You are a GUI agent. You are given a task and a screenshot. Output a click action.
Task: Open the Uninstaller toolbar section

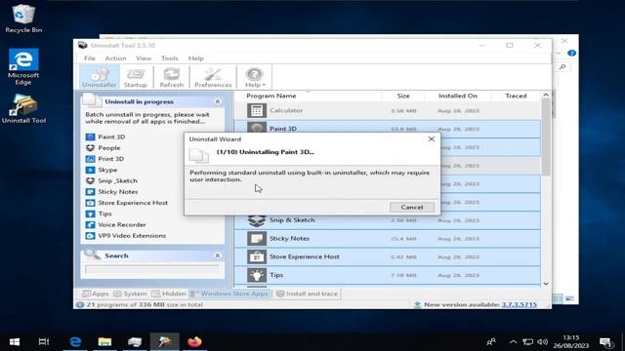pyautogui.click(x=100, y=77)
